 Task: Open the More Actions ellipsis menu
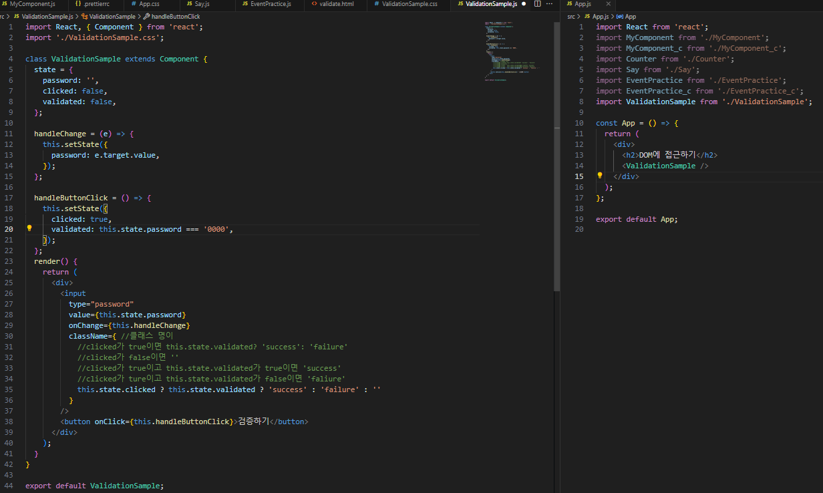[550, 4]
